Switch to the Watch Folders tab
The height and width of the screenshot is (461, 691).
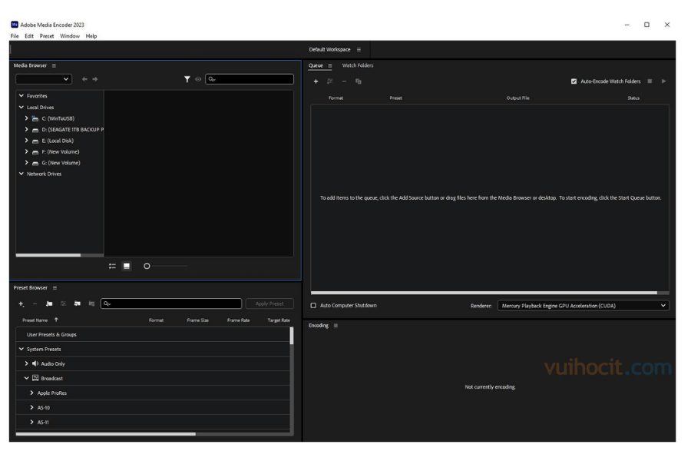click(357, 65)
